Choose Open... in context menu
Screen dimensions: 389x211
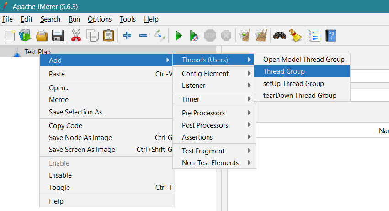point(106,88)
